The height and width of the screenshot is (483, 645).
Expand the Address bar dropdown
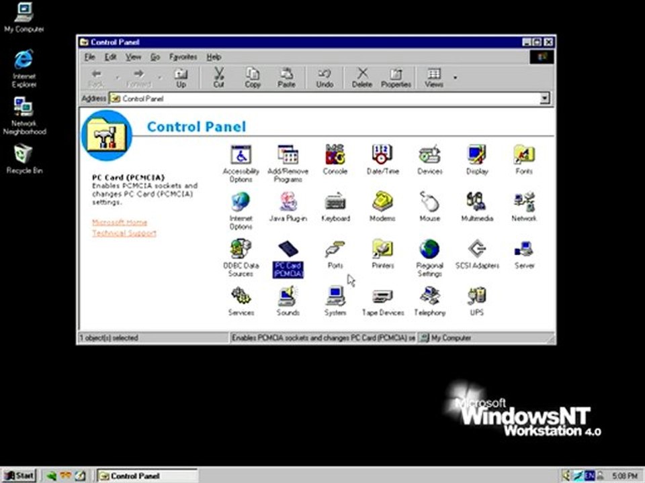544,99
